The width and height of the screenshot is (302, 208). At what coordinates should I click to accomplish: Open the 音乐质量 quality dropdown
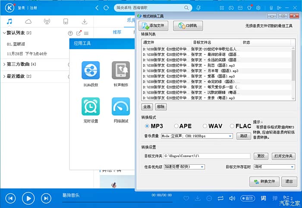pos(197,136)
